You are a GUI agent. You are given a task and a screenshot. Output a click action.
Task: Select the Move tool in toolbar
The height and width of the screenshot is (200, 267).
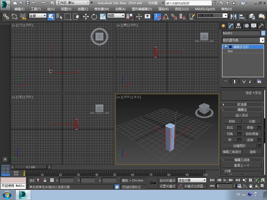click(x=86, y=17)
